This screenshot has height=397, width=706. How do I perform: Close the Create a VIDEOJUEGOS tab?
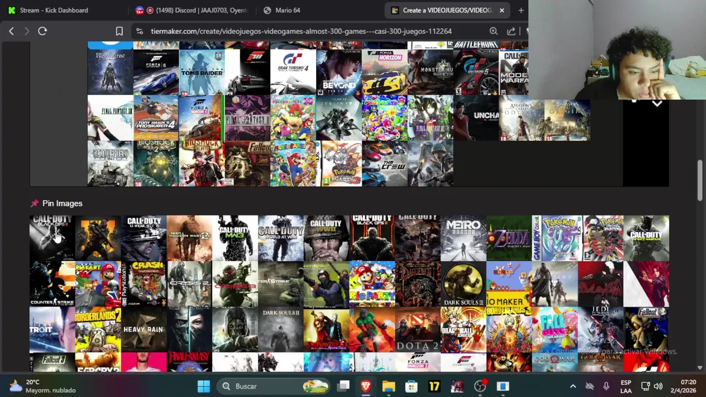click(x=502, y=10)
